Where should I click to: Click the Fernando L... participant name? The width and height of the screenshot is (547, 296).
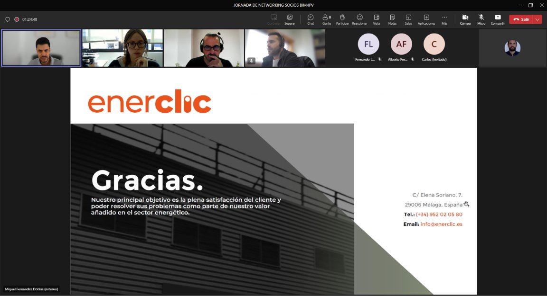[365, 60]
